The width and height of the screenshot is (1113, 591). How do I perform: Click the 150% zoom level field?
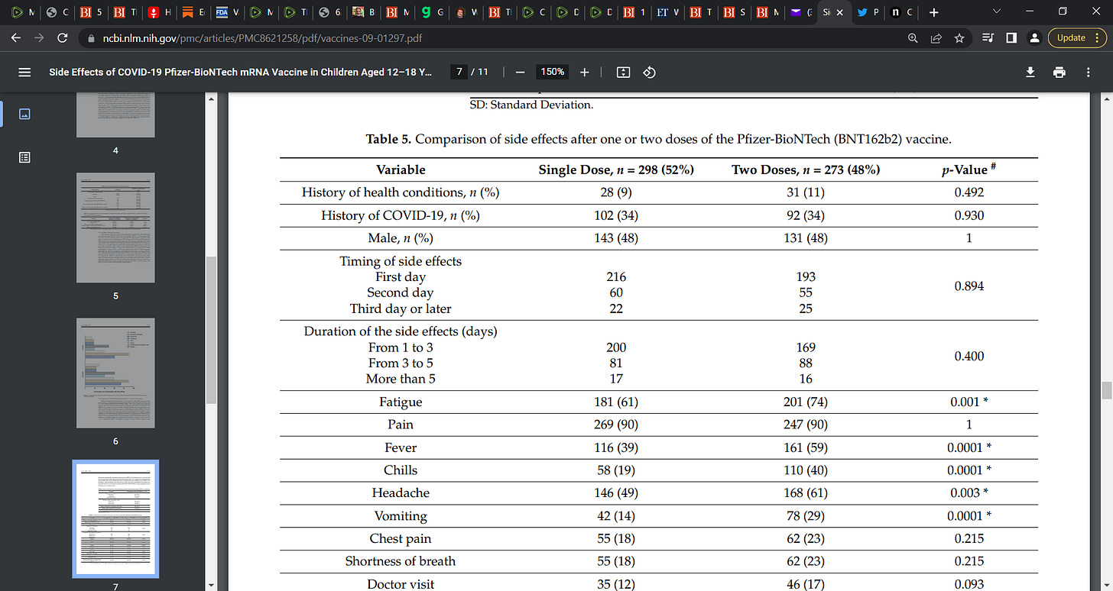click(553, 72)
